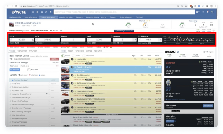
Task: Open Vehicle Appraisals dropdown menu
Action: (48, 17)
